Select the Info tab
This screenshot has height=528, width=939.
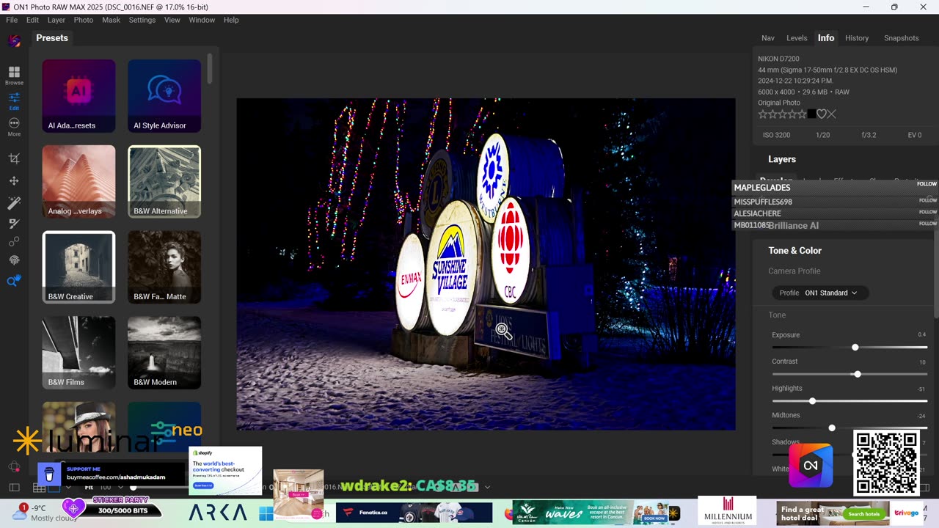(x=826, y=38)
